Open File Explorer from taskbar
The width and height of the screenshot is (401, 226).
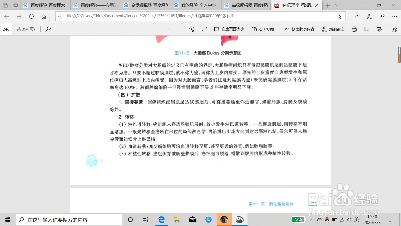pos(177,220)
